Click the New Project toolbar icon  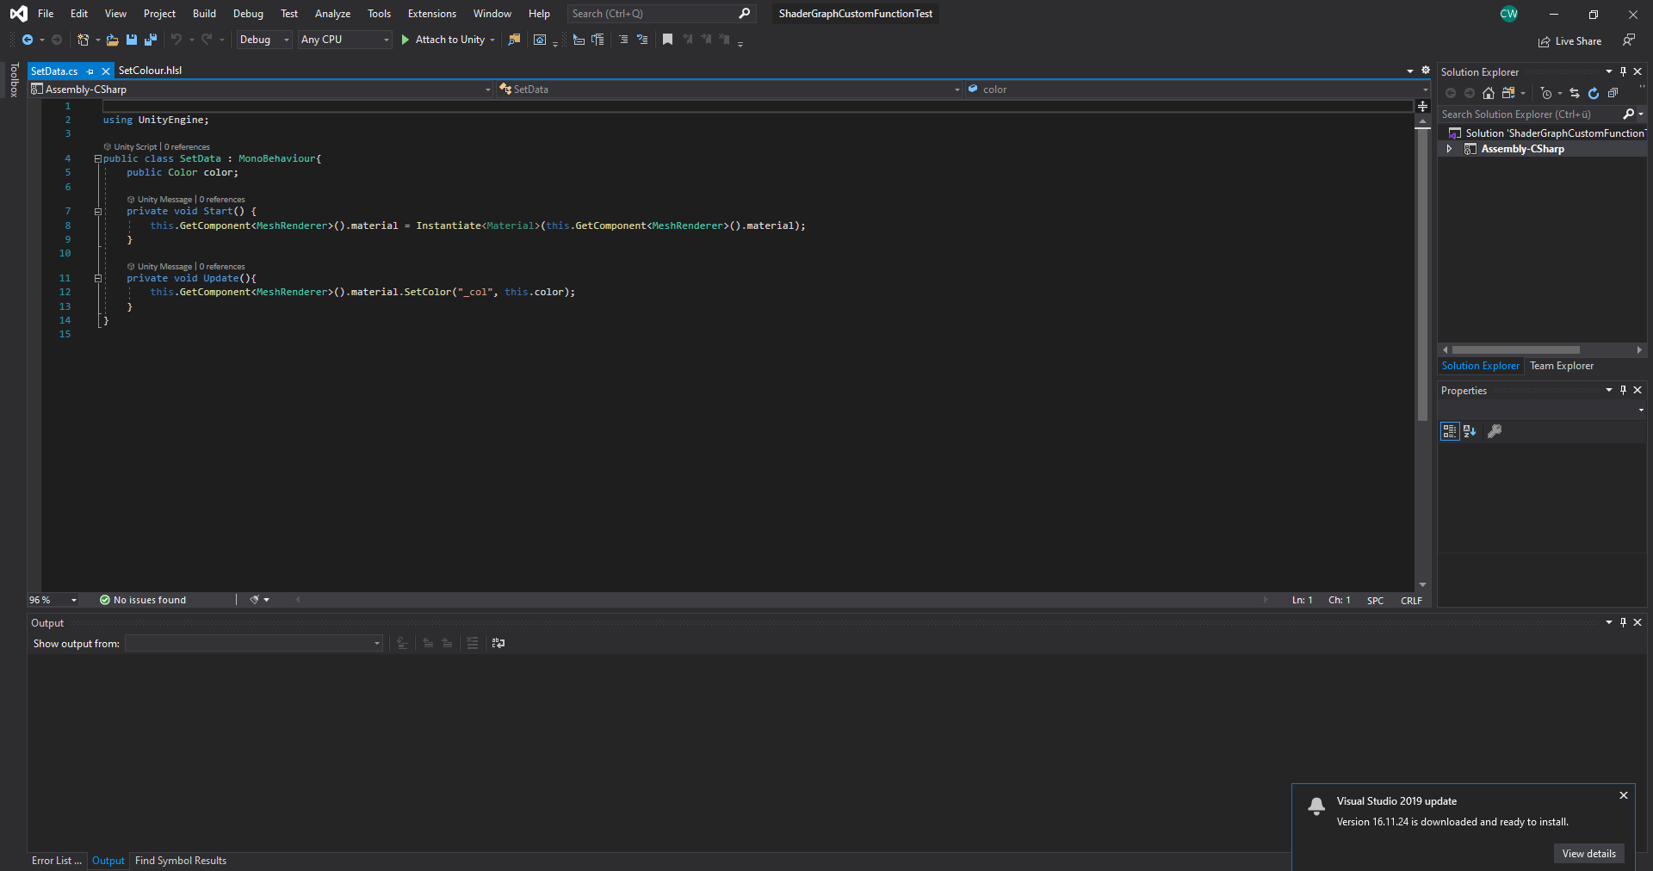82,40
